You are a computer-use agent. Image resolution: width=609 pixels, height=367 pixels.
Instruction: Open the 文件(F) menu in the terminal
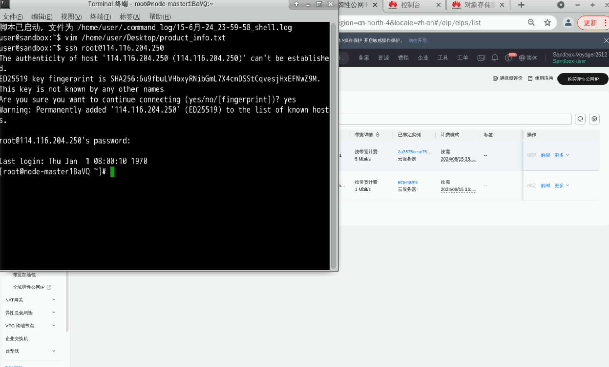tap(13, 17)
